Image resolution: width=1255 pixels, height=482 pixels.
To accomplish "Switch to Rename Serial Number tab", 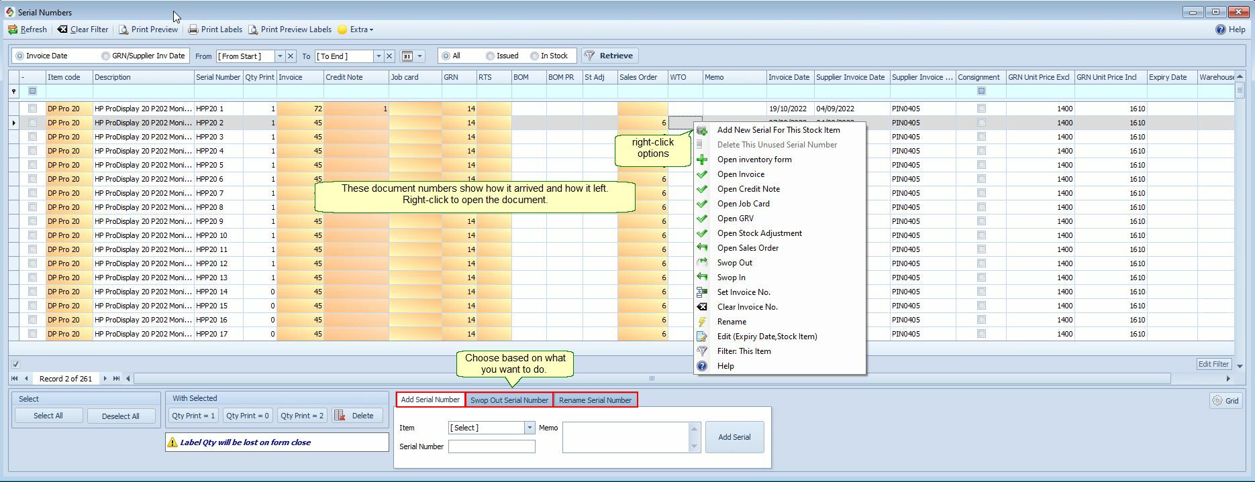I will coord(595,400).
